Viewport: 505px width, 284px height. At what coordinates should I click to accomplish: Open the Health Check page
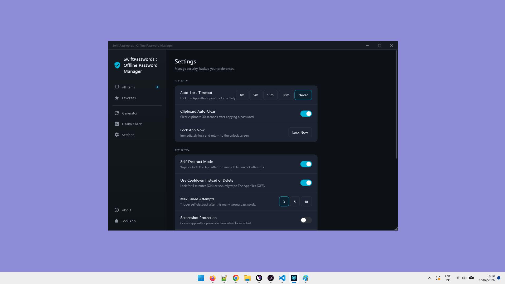click(137, 124)
